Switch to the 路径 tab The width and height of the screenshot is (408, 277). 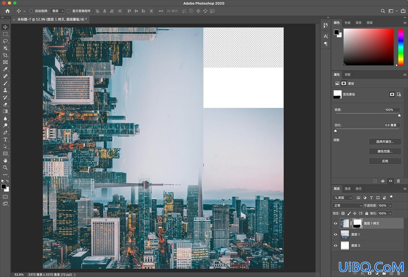[x=359, y=189]
